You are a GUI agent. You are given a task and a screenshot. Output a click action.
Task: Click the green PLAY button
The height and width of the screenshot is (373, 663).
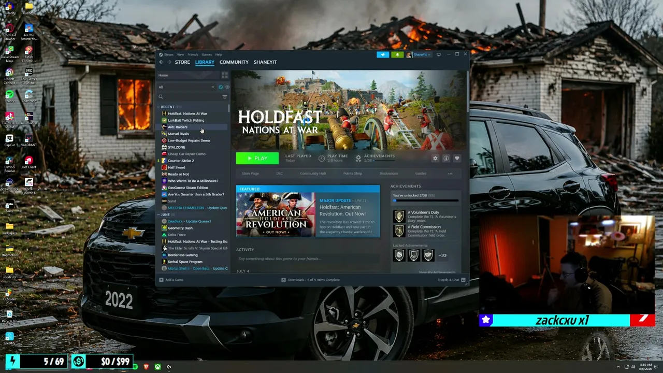click(x=257, y=158)
